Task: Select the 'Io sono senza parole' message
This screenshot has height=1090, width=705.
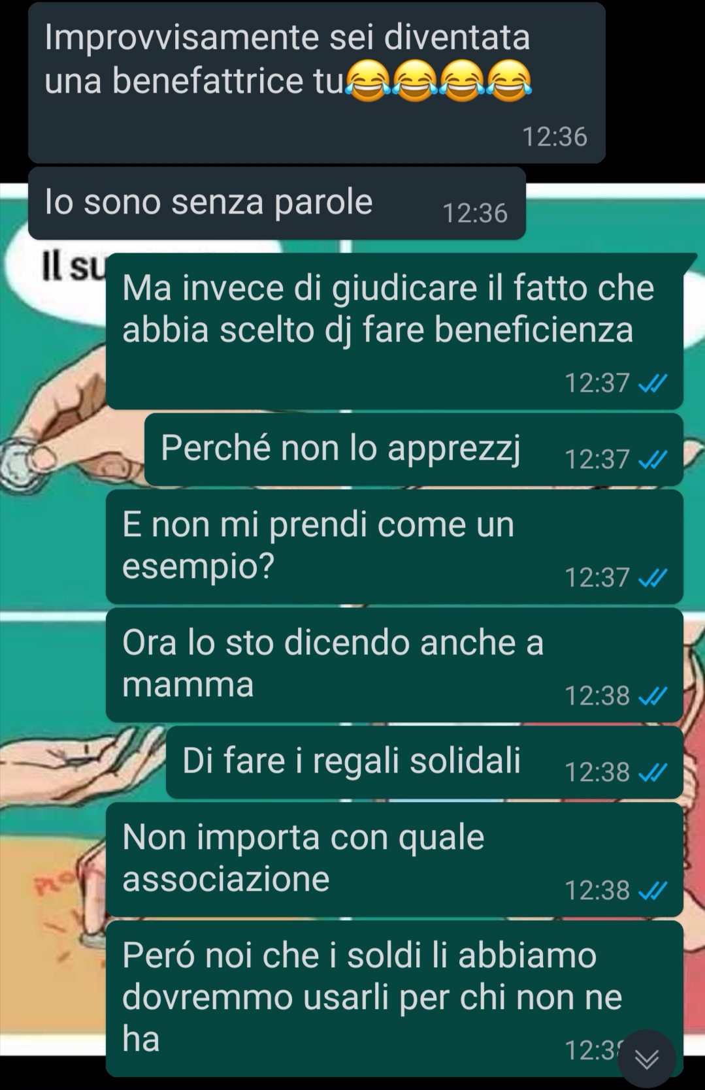Action: [x=277, y=203]
